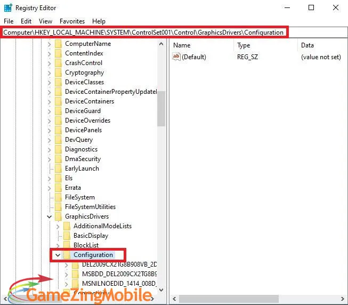Expand the DeviceGuard key
This screenshot has height=305, width=348.
[x=49, y=111]
